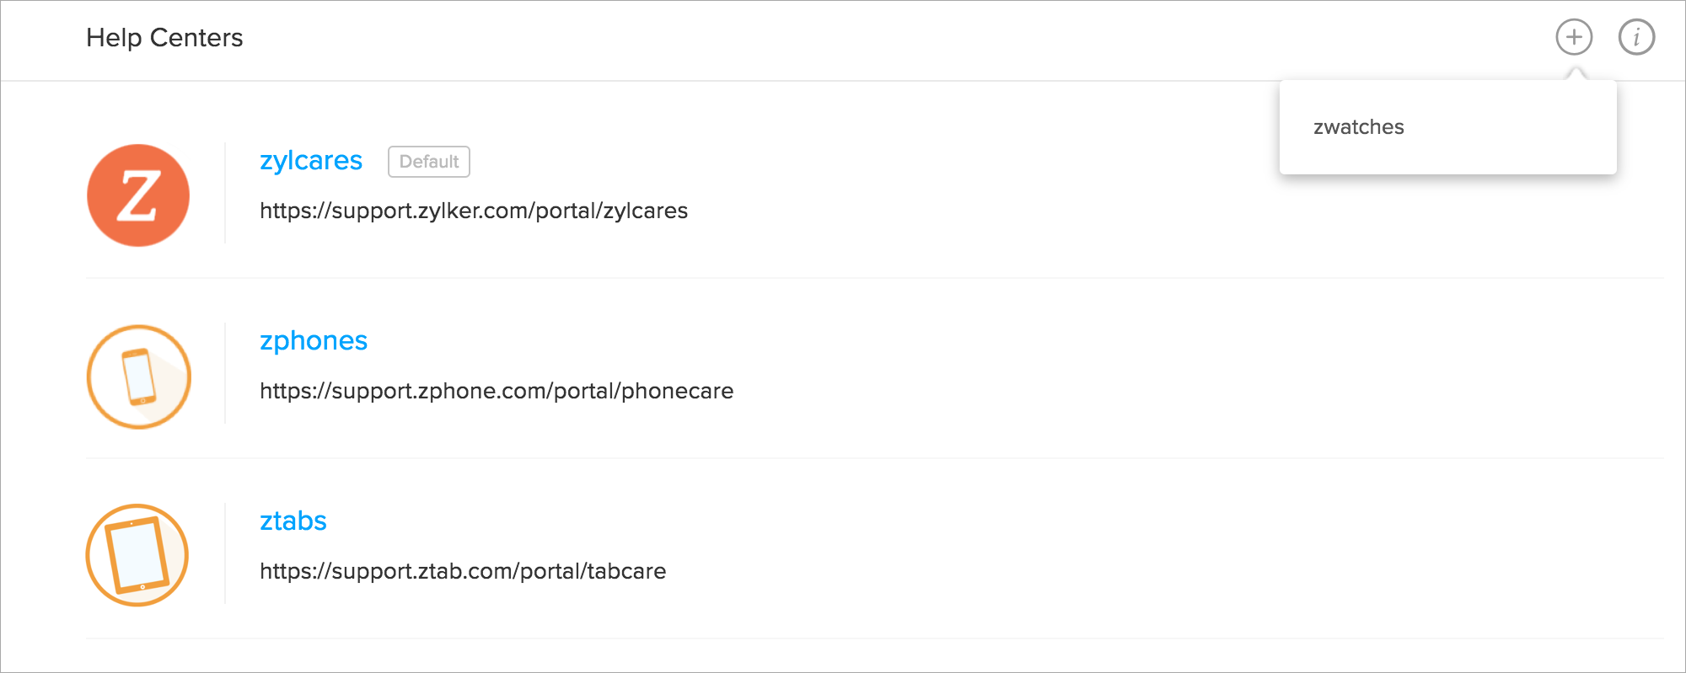Image resolution: width=1686 pixels, height=673 pixels.
Task: Click the orange Z logo of zylcares
Action: pyautogui.click(x=138, y=195)
